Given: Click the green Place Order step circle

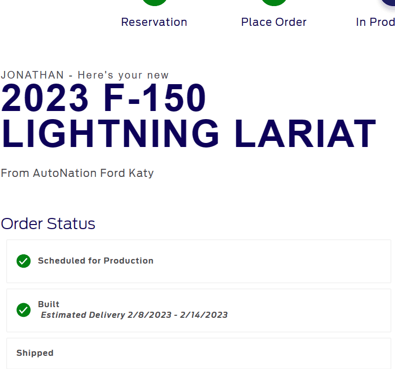Looking at the screenshot, I should (274, 2).
